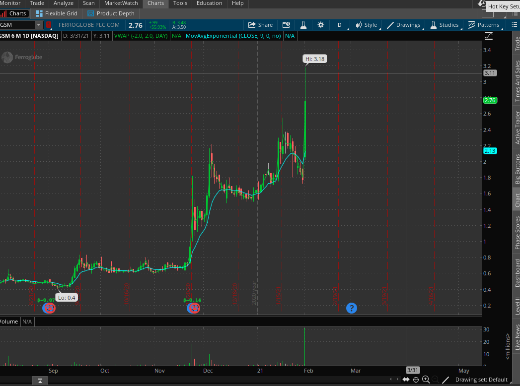Click the scroll left arrow at the bottom
Screen dimensions: 520x386
[x=391, y=380]
